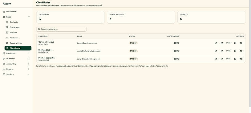Select the Mitchell Design Co. customer name
Viewport: 251px width, 113px height.
[x=47, y=58]
